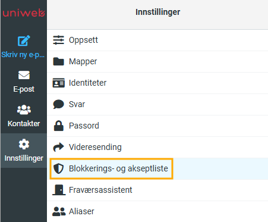This screenshot has height=222, width=268.
Task: Click the Fraværsassistent door icon
Action: [59, 190]
